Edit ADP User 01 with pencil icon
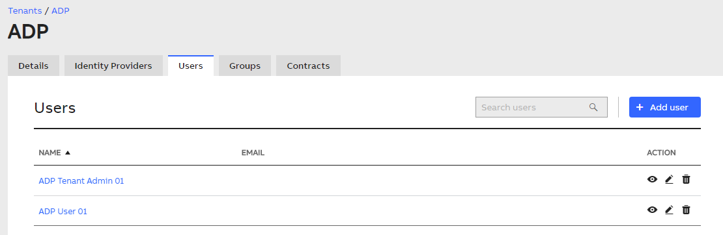Viewport: 723px width, 235px height. tap(669, 210)
